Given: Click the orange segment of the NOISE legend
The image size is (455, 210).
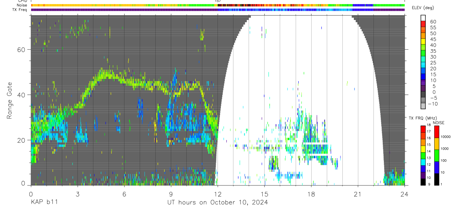Looking at the screenshot, I should (x=436, y=144).
